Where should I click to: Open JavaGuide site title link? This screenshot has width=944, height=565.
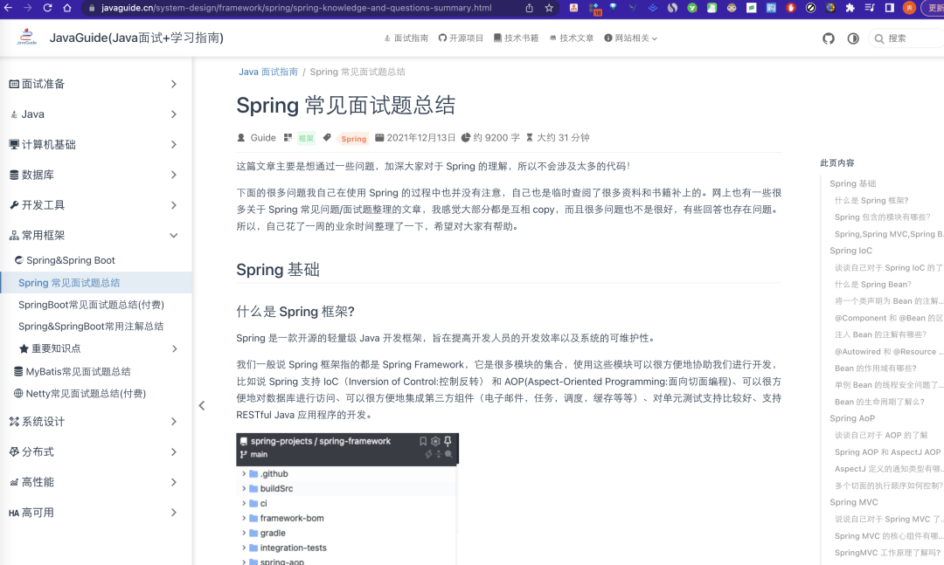tap(136, 38)
